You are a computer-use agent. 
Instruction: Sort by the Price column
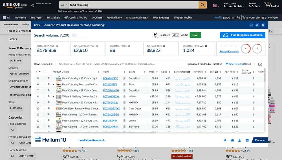(x=153, y=72)
